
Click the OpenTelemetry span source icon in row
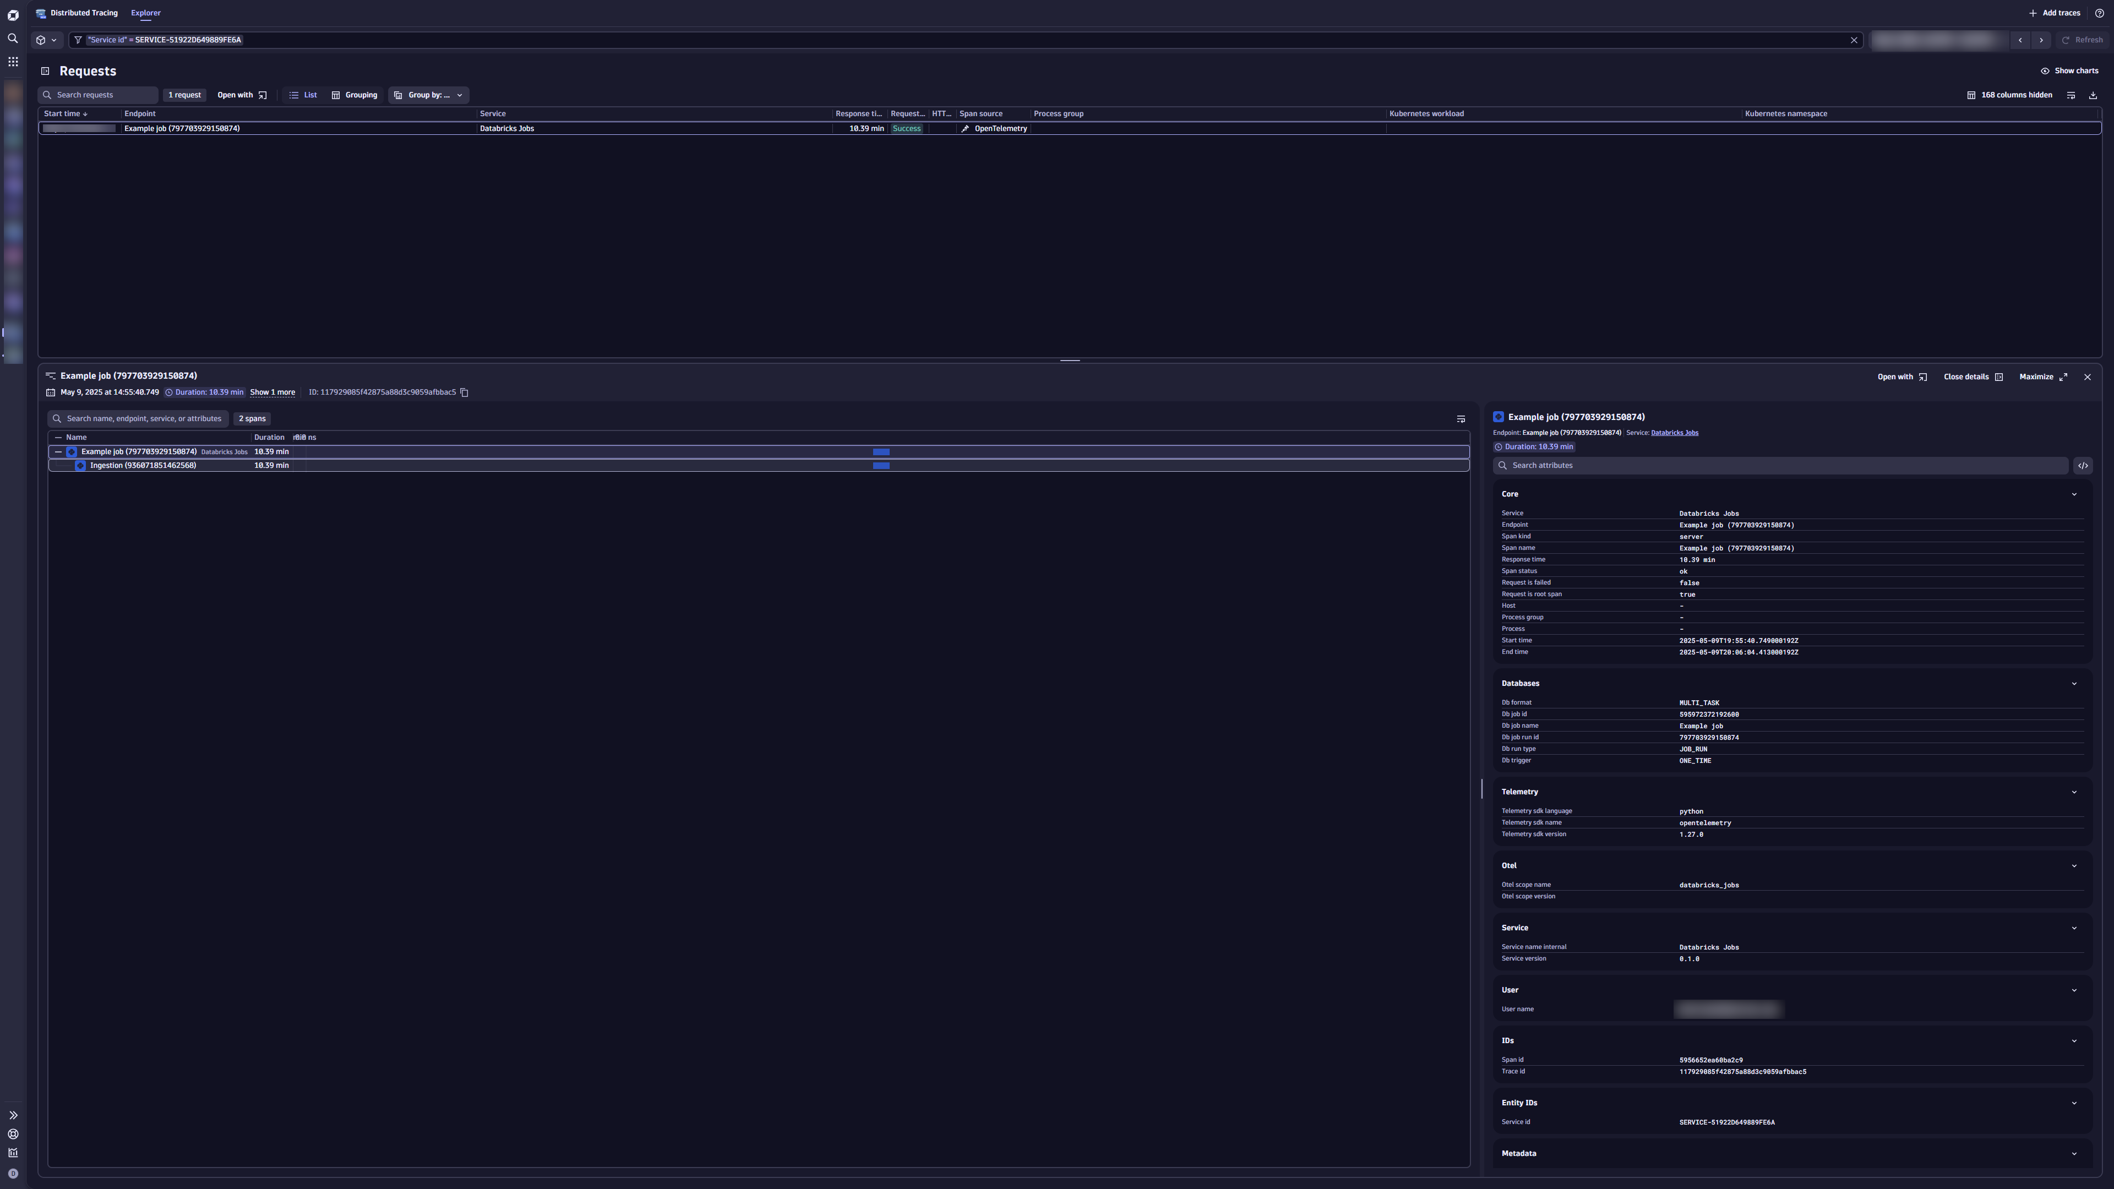click(x=965, y=129)
